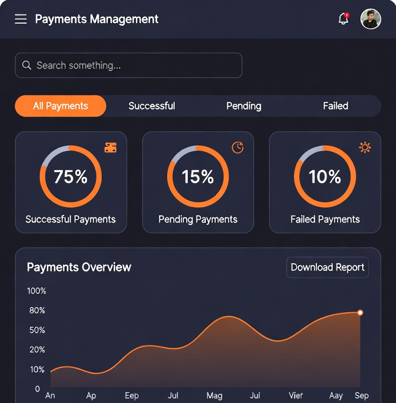Switch to the Successful tab
The height and width of the screenshot is (403, 396).
click(152, 106)
